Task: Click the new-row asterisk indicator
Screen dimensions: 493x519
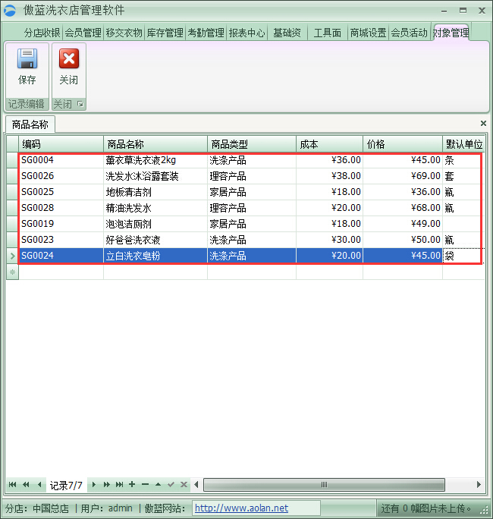Action: (13, 272)
